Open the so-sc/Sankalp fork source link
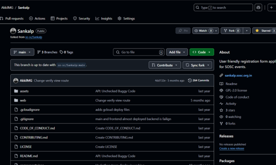This screenshot has width=276, height=165. pyautogui.click(x=33, y=37)
